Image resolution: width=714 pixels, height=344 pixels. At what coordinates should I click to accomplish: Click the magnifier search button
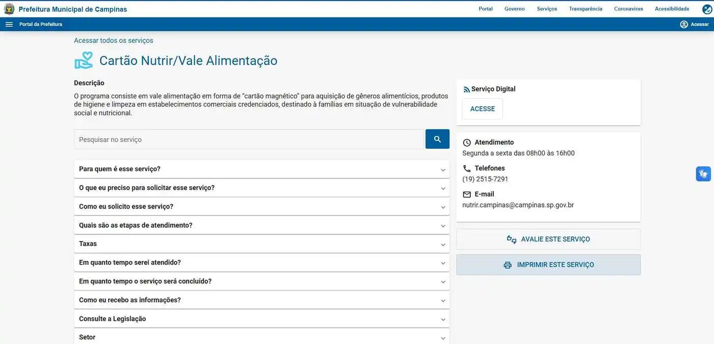[437, 139]
